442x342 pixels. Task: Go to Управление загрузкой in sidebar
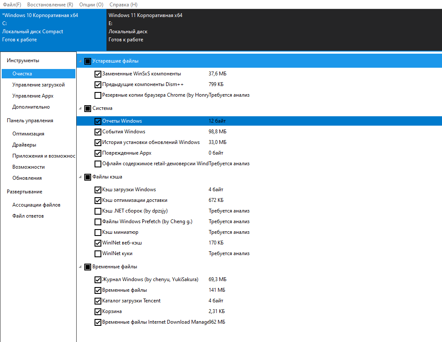[x=38, y=85]
